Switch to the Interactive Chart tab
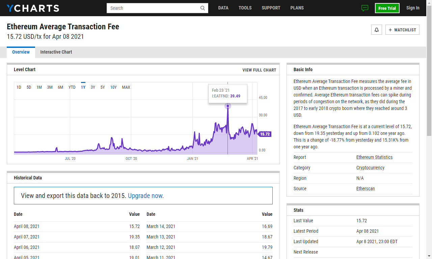The width and height of the screenshot is (432, 259). coord(56,52)
